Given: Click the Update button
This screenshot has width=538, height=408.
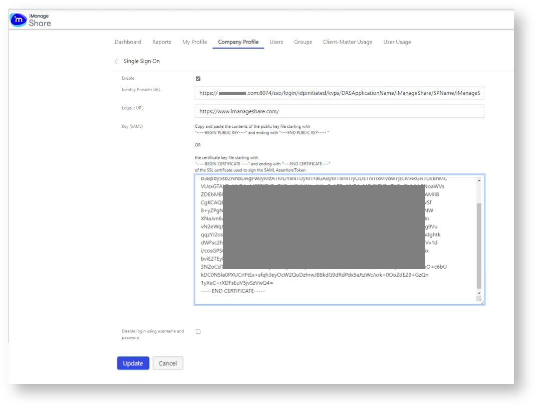Looking at the screenshot, I should [x=133, y=363].
